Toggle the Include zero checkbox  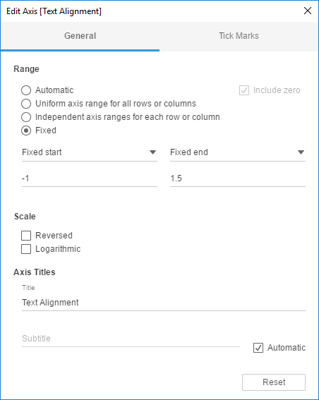tap(244, 90)
